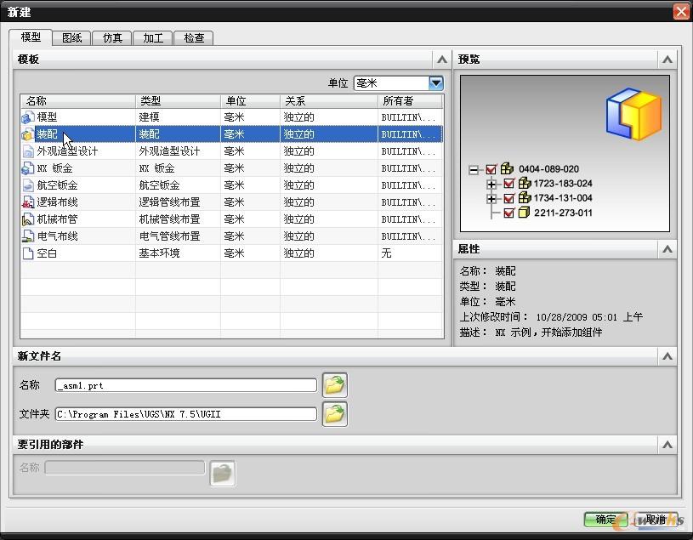Image resolution: width=693 pixels, height=540 pixels.
Task: Click the 名称 filename input field
Action: [185, 386]
